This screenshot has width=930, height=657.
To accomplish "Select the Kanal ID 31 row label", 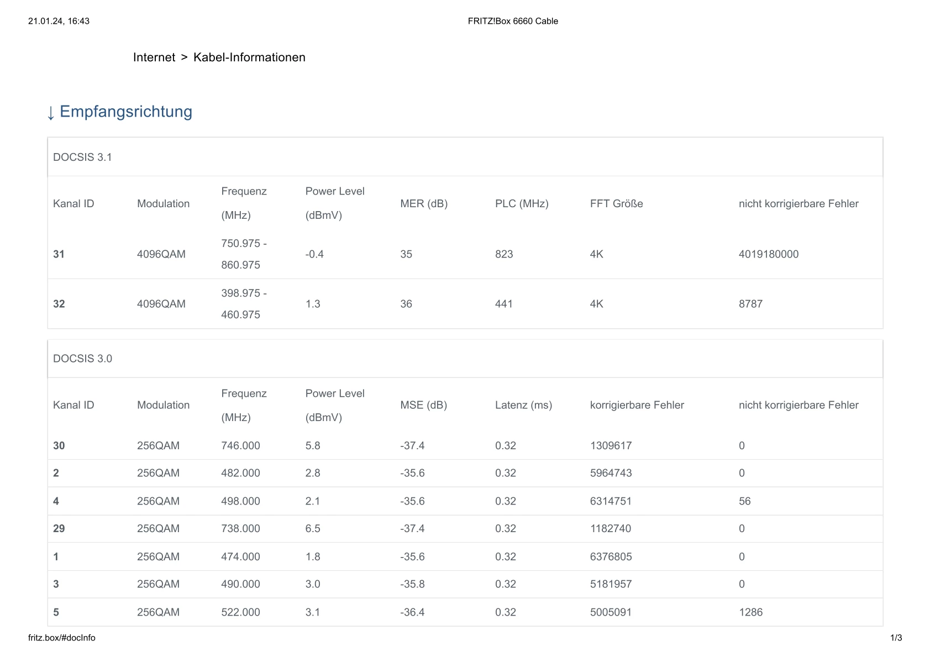I will click(59, 254).
